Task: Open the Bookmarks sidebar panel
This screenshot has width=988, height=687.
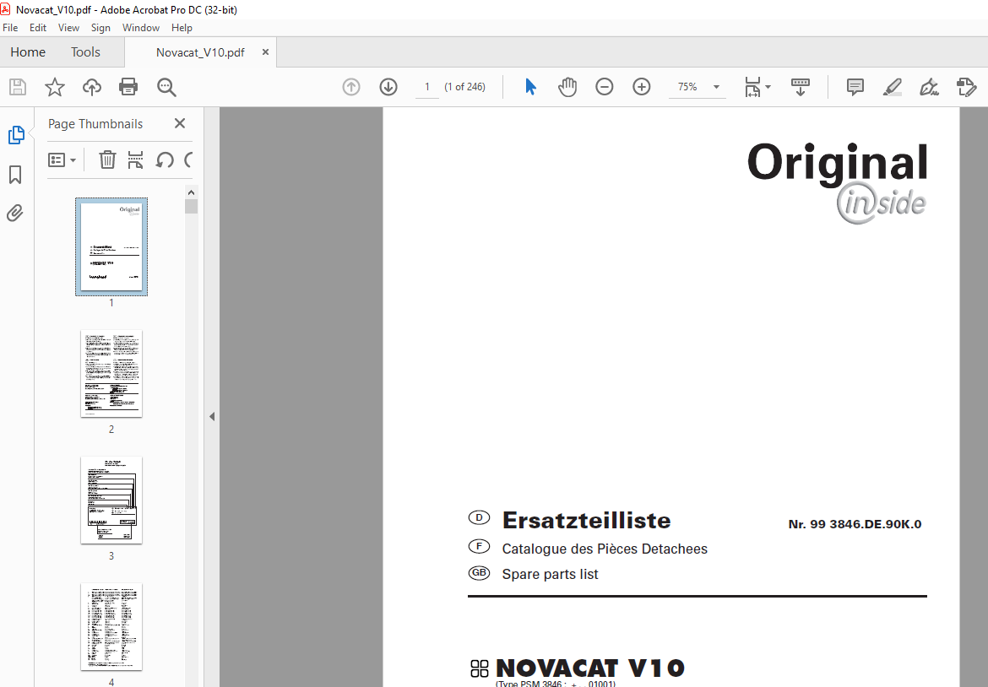Action: (15, 175)
